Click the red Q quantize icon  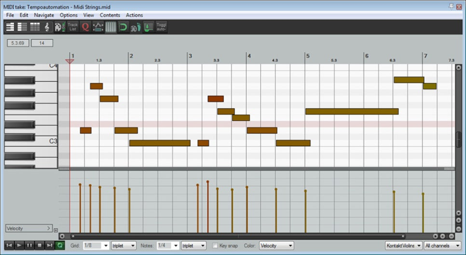click(x=85, y=27)
